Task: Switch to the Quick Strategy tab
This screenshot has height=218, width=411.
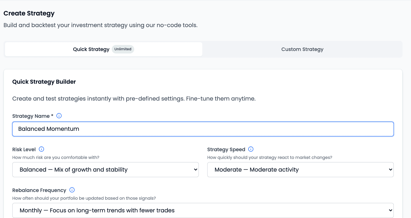Action: point(104,49)
